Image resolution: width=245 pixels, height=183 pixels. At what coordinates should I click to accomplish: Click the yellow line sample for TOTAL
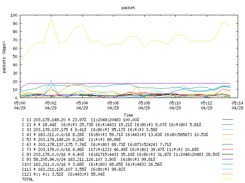pyautogui.click(x=227, y=179)
